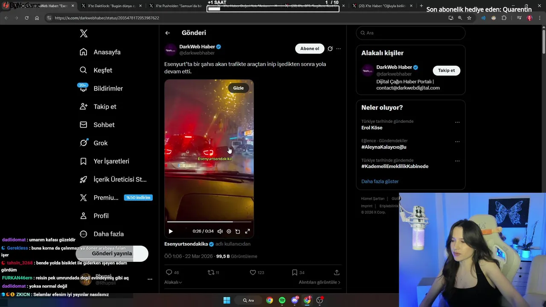The height and width of the screenshot is (307, 546).
Task: Switch to the X'te Pusholder tab
Action: click(x=178, y=6)
